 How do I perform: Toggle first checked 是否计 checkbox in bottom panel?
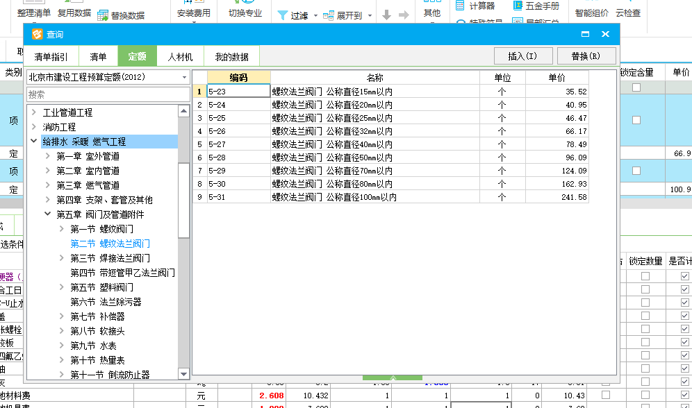[x=684, y=276]
